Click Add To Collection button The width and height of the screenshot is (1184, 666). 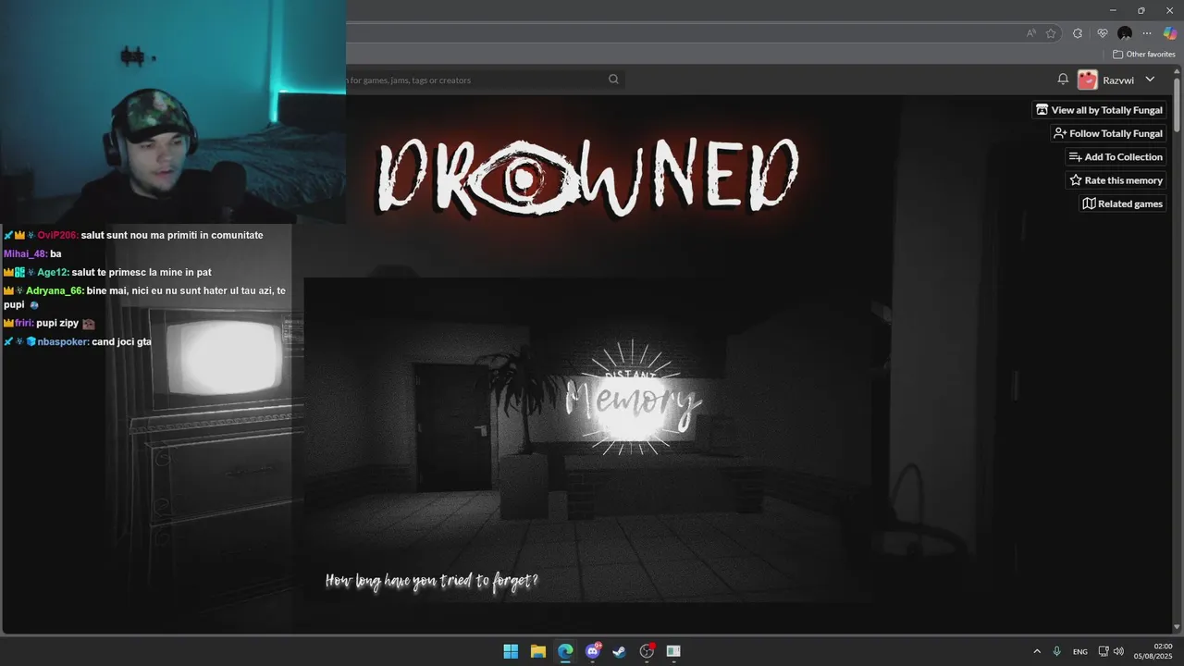pyautogui.click(x=1116, y=157)
